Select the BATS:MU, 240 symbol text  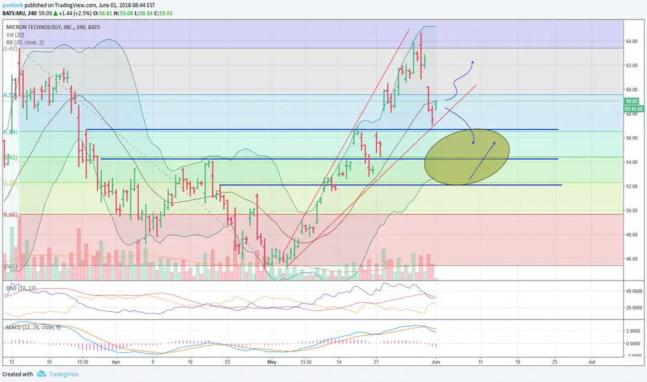19,13
